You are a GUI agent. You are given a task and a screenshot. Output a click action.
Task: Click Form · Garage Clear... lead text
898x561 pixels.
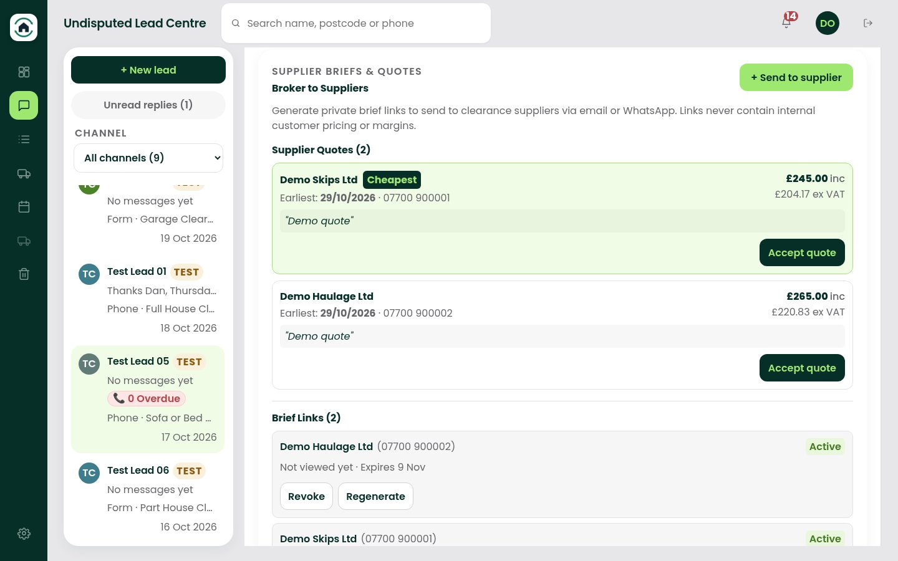[160, 219]
